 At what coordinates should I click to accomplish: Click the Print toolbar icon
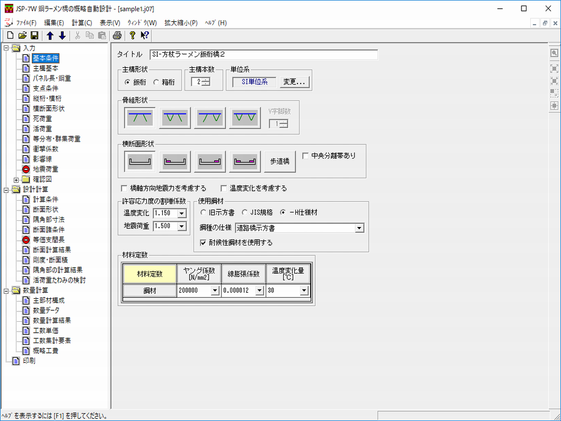pyautogui.click(x=117, y=36)
